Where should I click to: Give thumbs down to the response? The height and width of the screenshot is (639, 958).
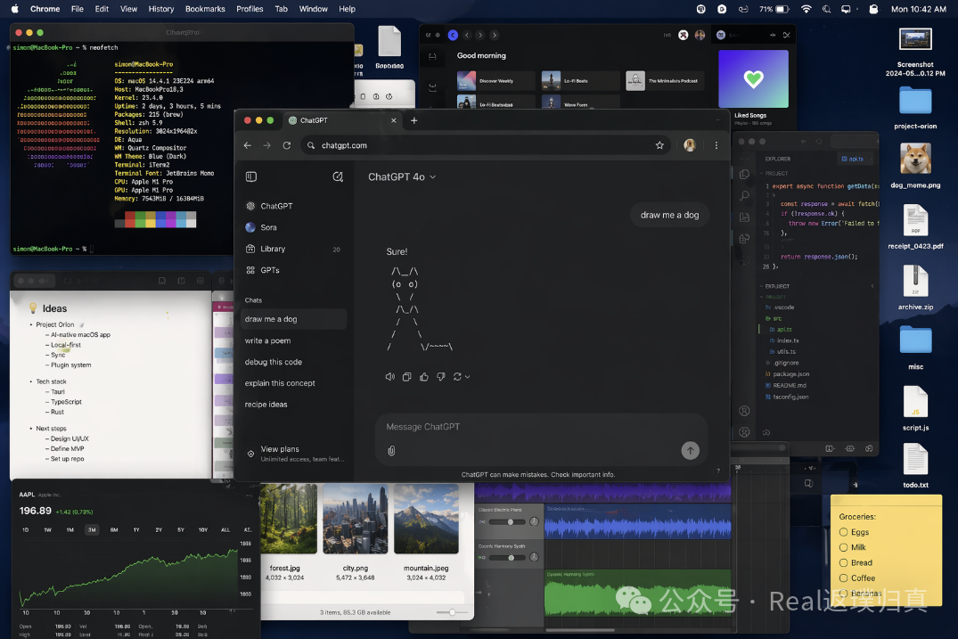[x=441, y=377]
